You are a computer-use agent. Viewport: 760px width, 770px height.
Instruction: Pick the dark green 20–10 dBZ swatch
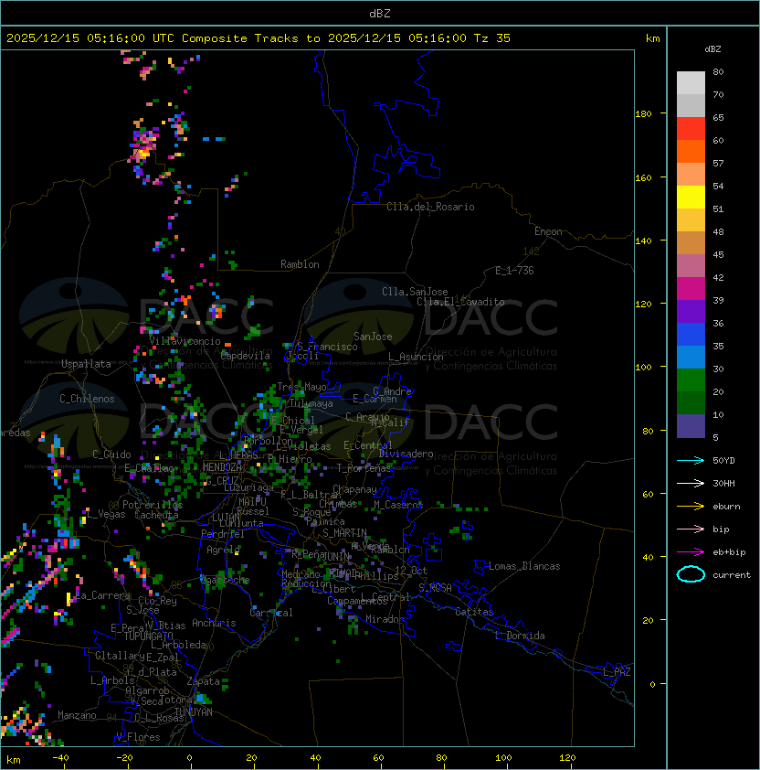[691, 402]
